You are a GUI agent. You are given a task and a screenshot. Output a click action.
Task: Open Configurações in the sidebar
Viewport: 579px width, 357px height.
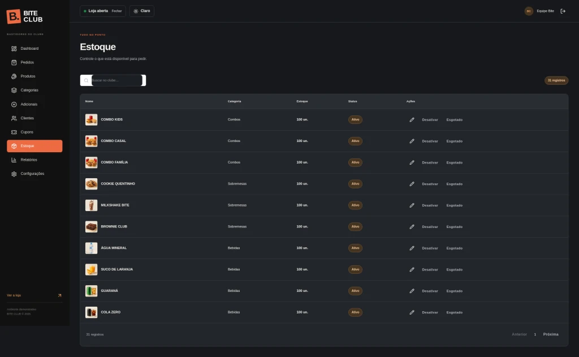pyautogui.click(x=34, y=174)
